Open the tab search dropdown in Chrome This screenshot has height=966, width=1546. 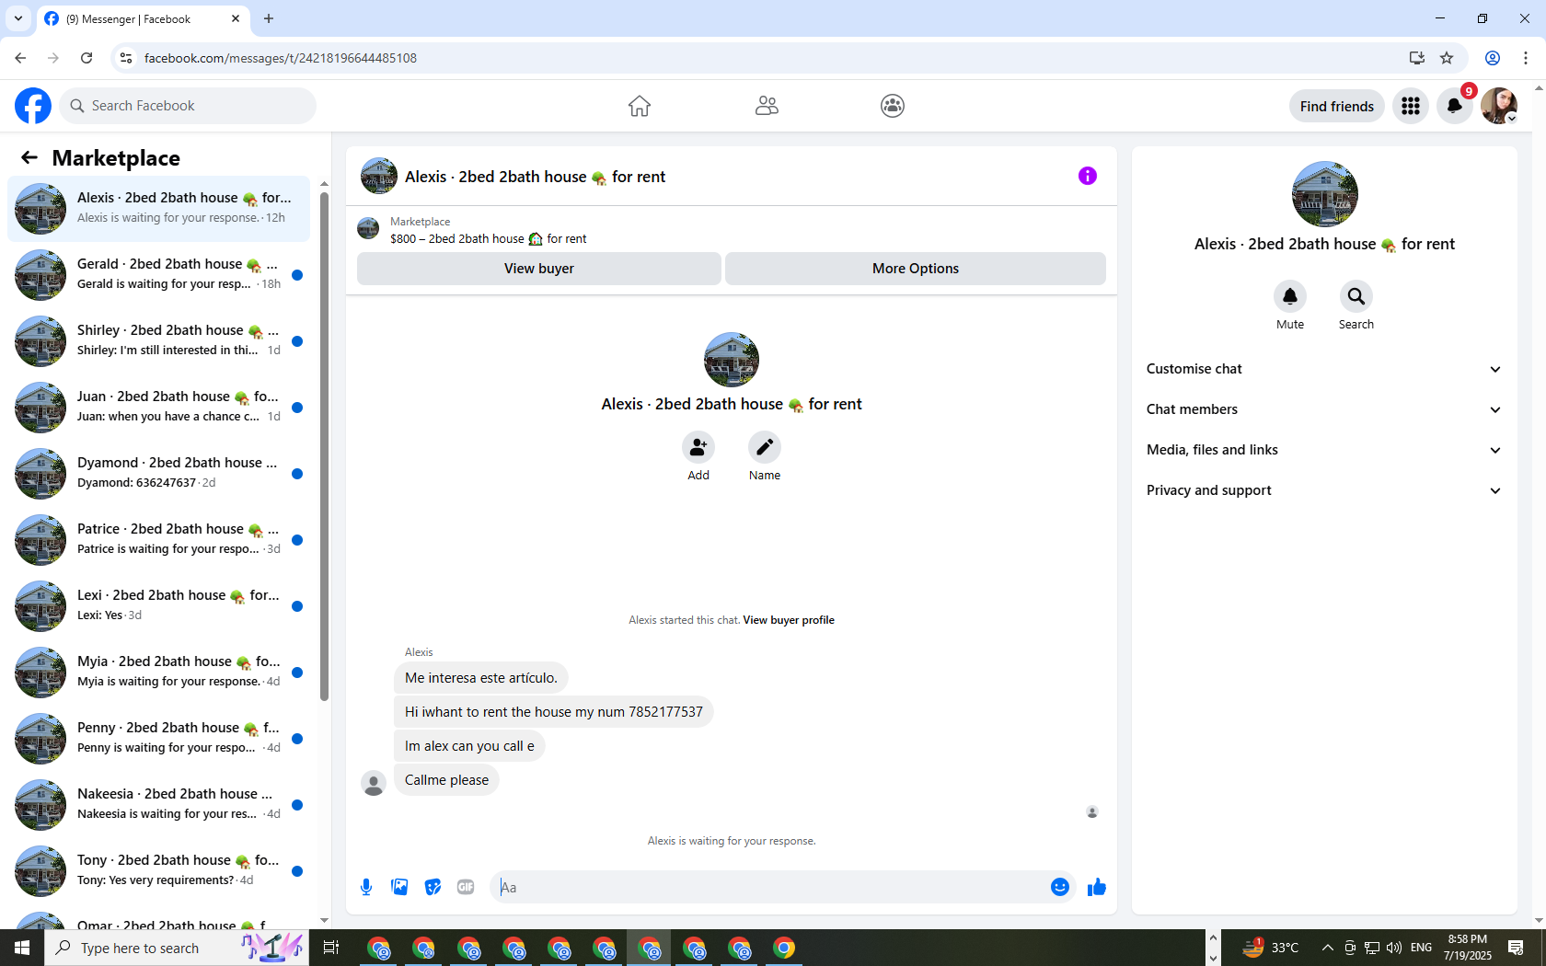pyautogui.click(x=17, y=18)
